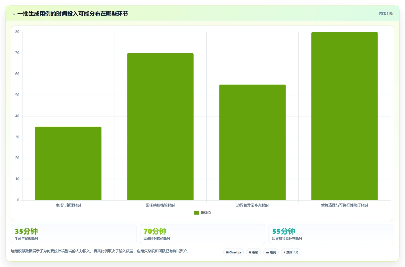Click the x-axis label 需求映射核验耗时
This screenshot has width=405, height=267.
160,205
